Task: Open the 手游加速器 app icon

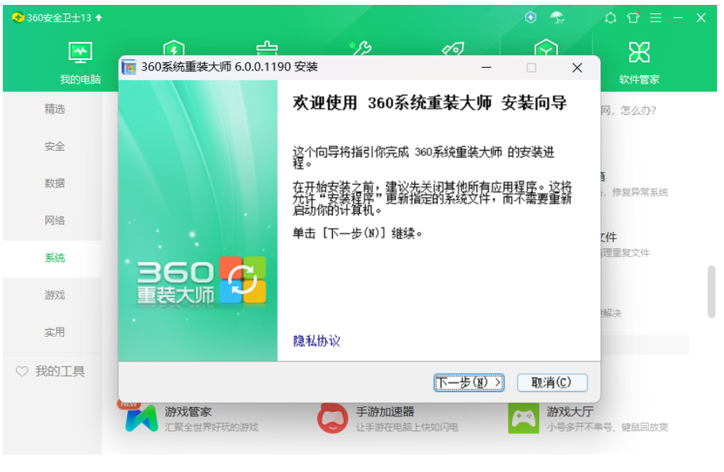Action: coord(333,418)
